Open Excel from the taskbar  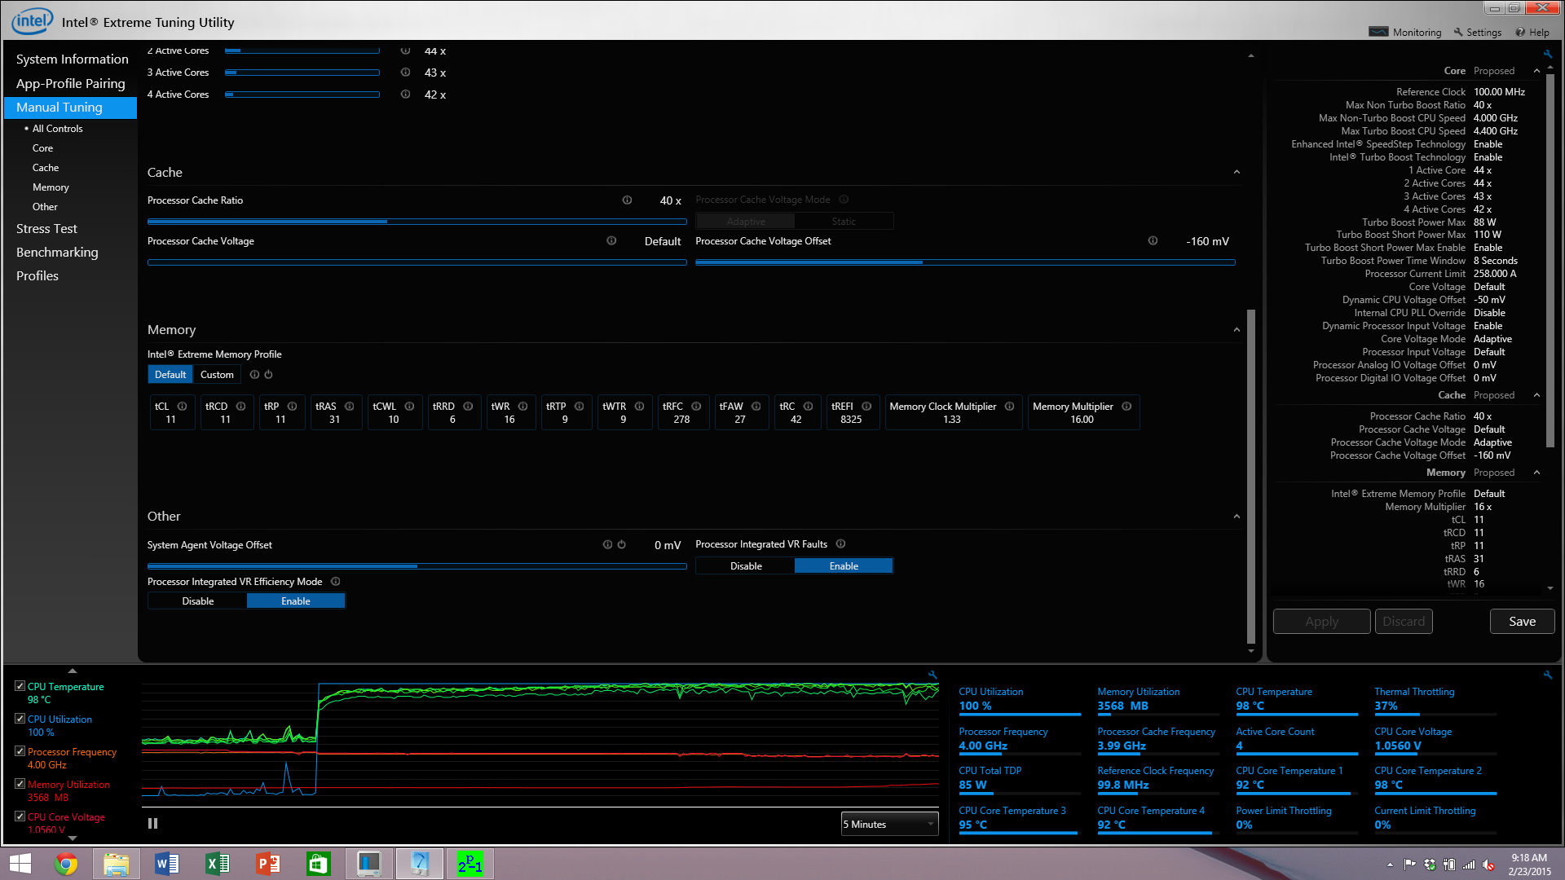tap(218, 864)
